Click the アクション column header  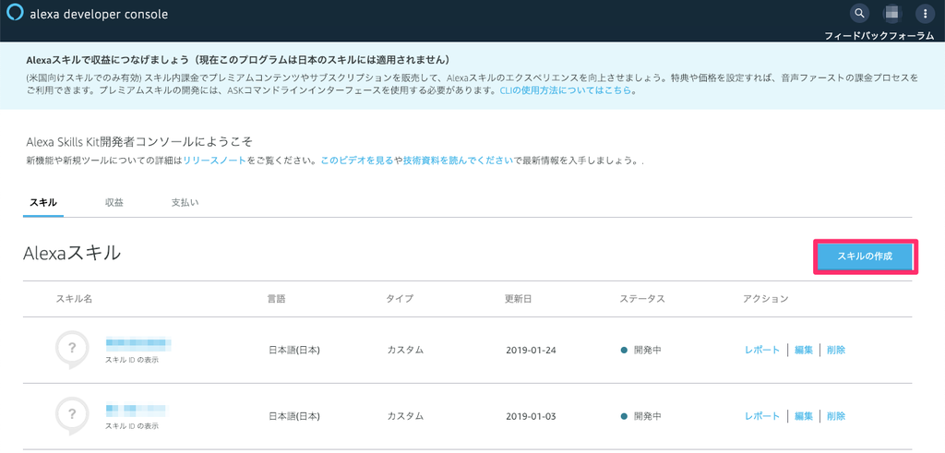(x=765, y=299)
